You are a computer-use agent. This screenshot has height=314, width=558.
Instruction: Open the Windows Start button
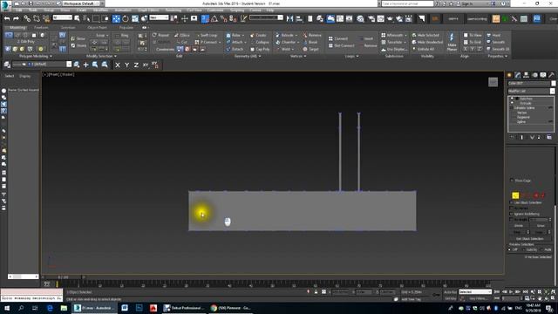pyautogui.click(x=7, y=308)
